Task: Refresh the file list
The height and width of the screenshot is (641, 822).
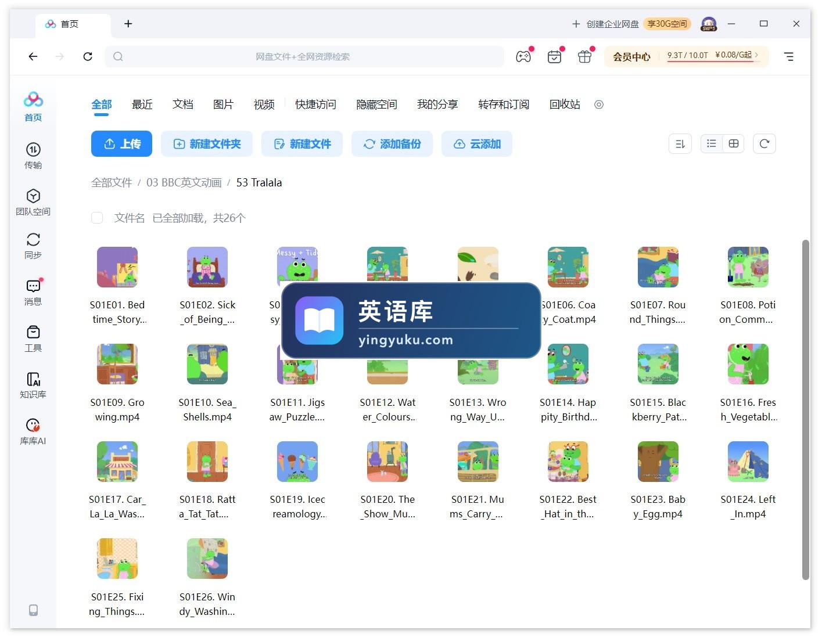Action: 764,143
